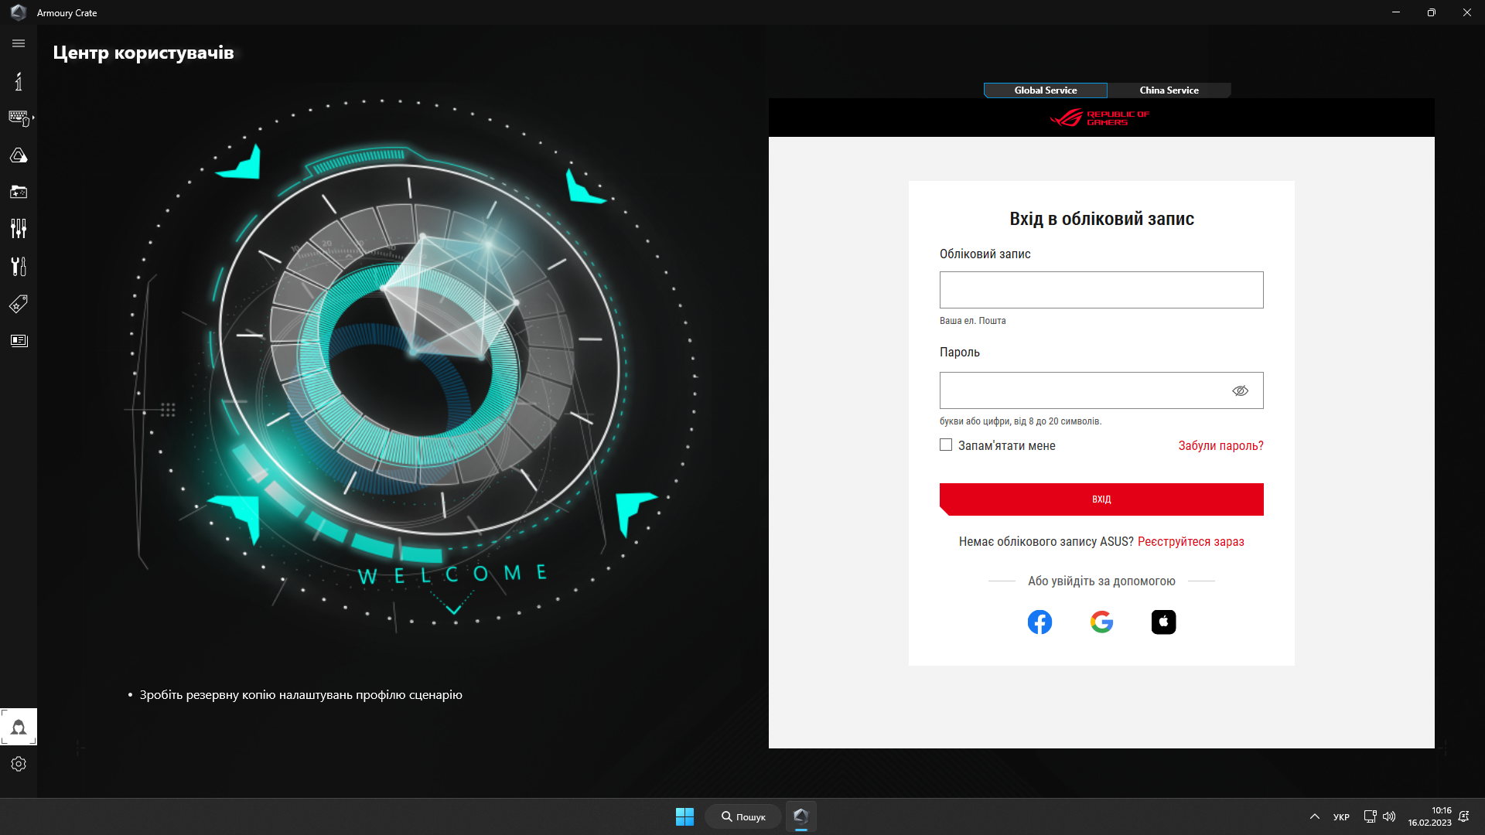
Task: Open Settings gear in sidebar
Action: tap(19, 764)
